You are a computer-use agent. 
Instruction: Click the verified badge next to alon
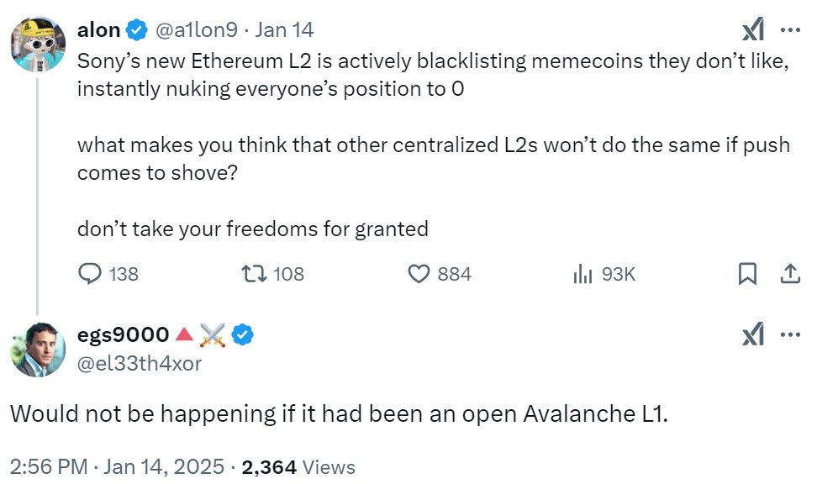click(134, 29)
